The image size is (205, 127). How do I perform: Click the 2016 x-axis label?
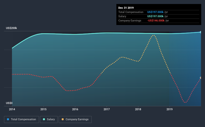tap(75, 109)
